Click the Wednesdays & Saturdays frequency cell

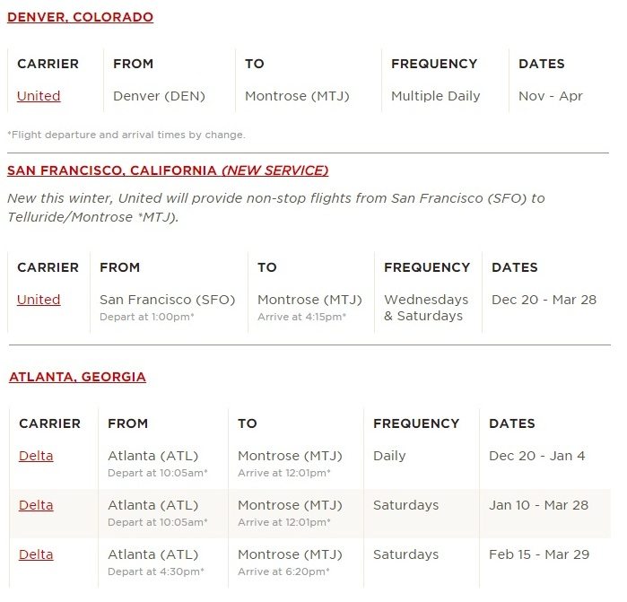426,308
